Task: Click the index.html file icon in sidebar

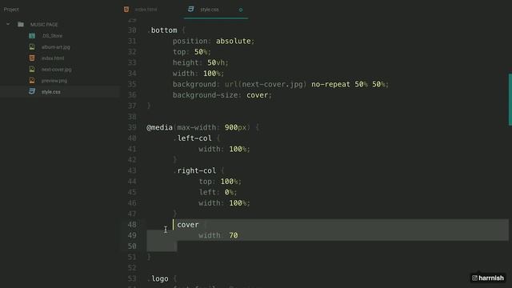Action: pos(32,58)
